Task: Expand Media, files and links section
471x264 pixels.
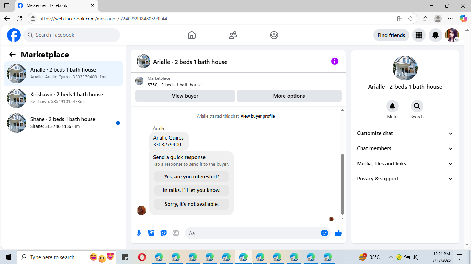Action: tap(405, 164)
